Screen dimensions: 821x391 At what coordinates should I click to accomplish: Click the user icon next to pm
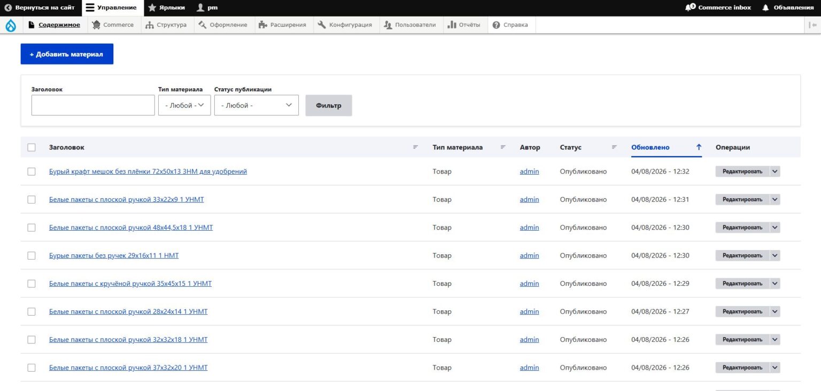tap(200, 7)
